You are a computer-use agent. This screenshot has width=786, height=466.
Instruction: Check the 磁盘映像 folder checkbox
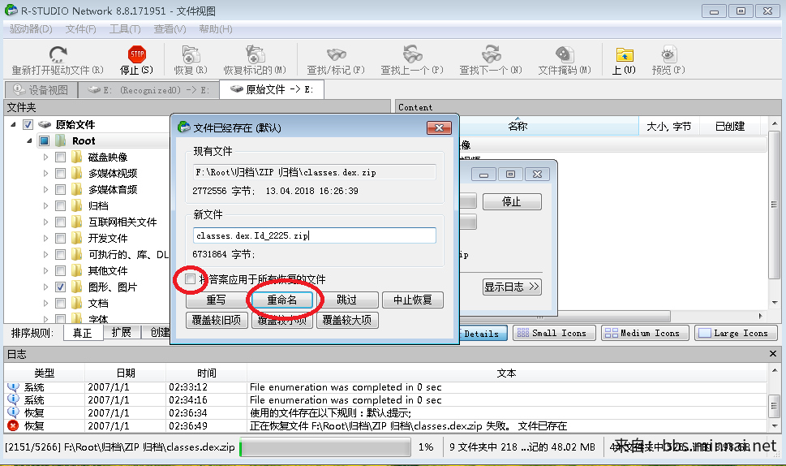click(x=61, y=157)
